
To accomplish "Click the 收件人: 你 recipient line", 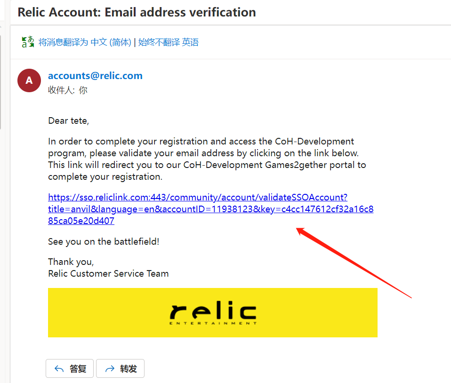I will pos(68,90).
